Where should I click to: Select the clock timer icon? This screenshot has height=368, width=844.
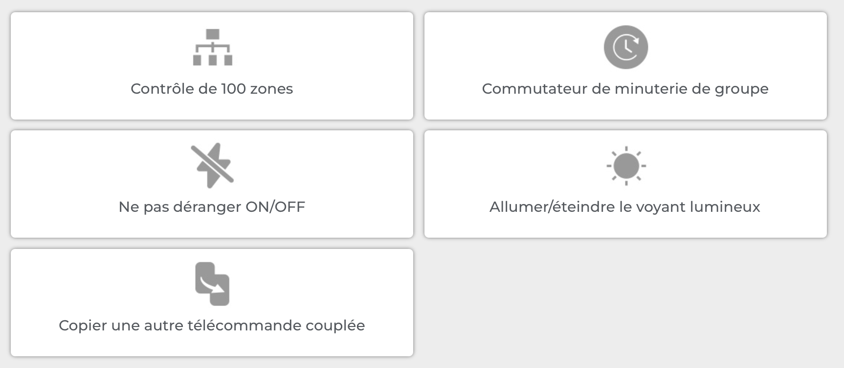(x=625, y=47)
